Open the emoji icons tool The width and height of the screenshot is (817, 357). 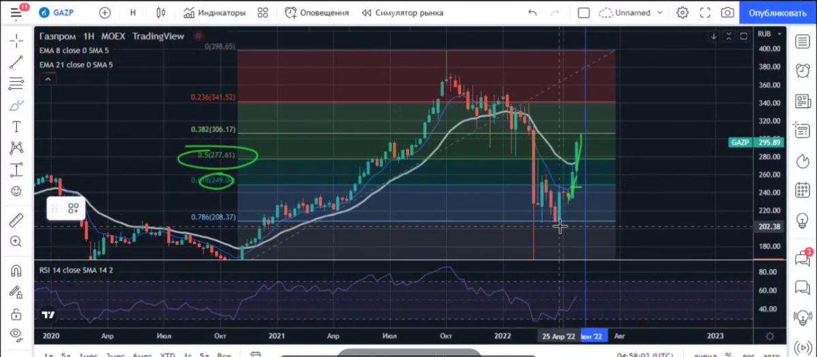click(16, 191)
